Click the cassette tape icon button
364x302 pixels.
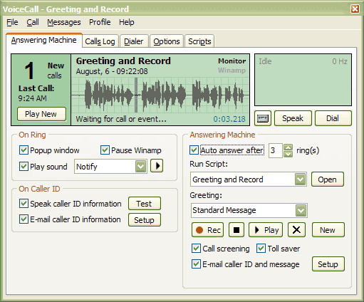coord(263,118)
